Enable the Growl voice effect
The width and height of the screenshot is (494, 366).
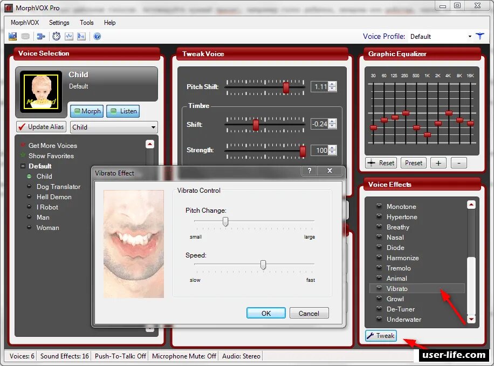pyautogui.click(x=379, y=299)
